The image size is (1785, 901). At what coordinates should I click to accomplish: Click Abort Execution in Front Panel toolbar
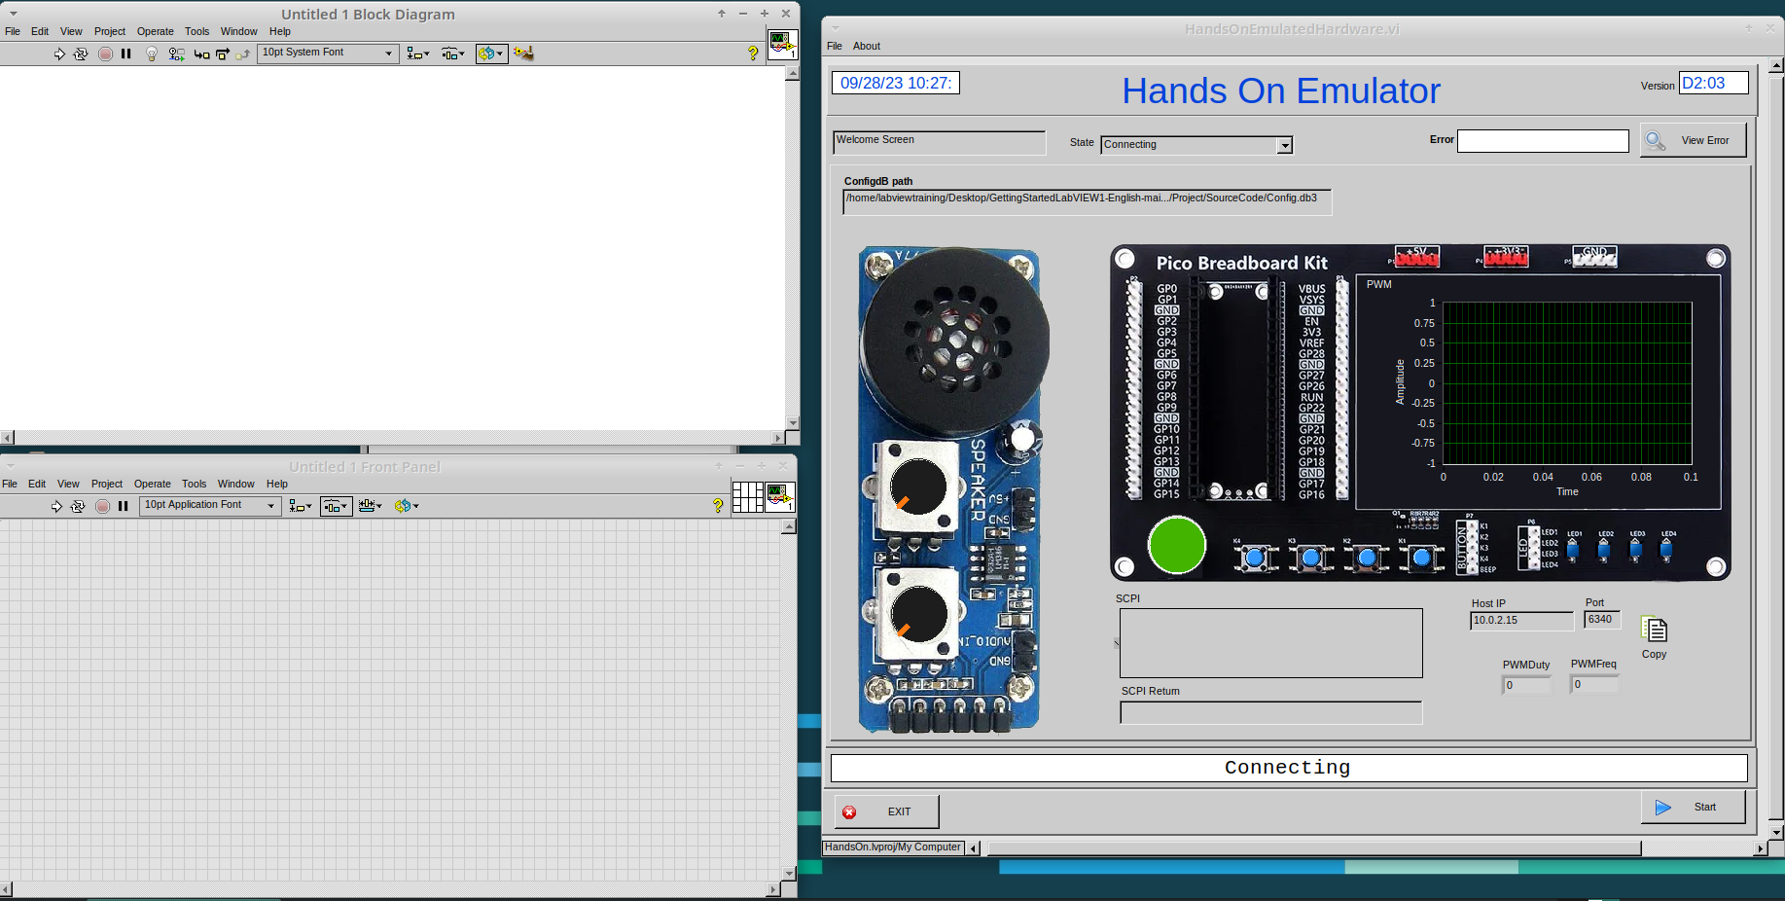(x=102, y=506)
